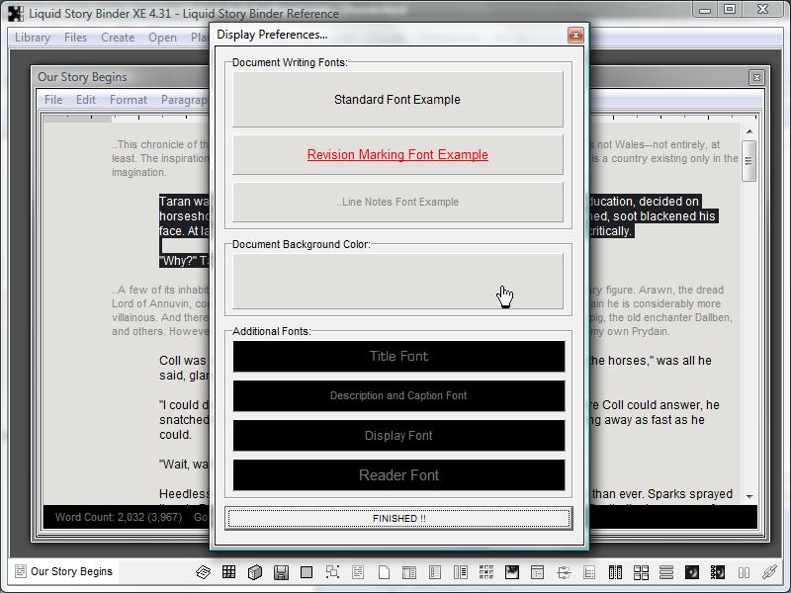
Task: Click the gray square icon in bottom toolbar
Action: 307,572
